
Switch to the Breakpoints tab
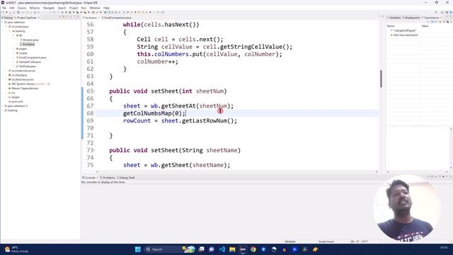pyautogui.click(x=412, y=18)
